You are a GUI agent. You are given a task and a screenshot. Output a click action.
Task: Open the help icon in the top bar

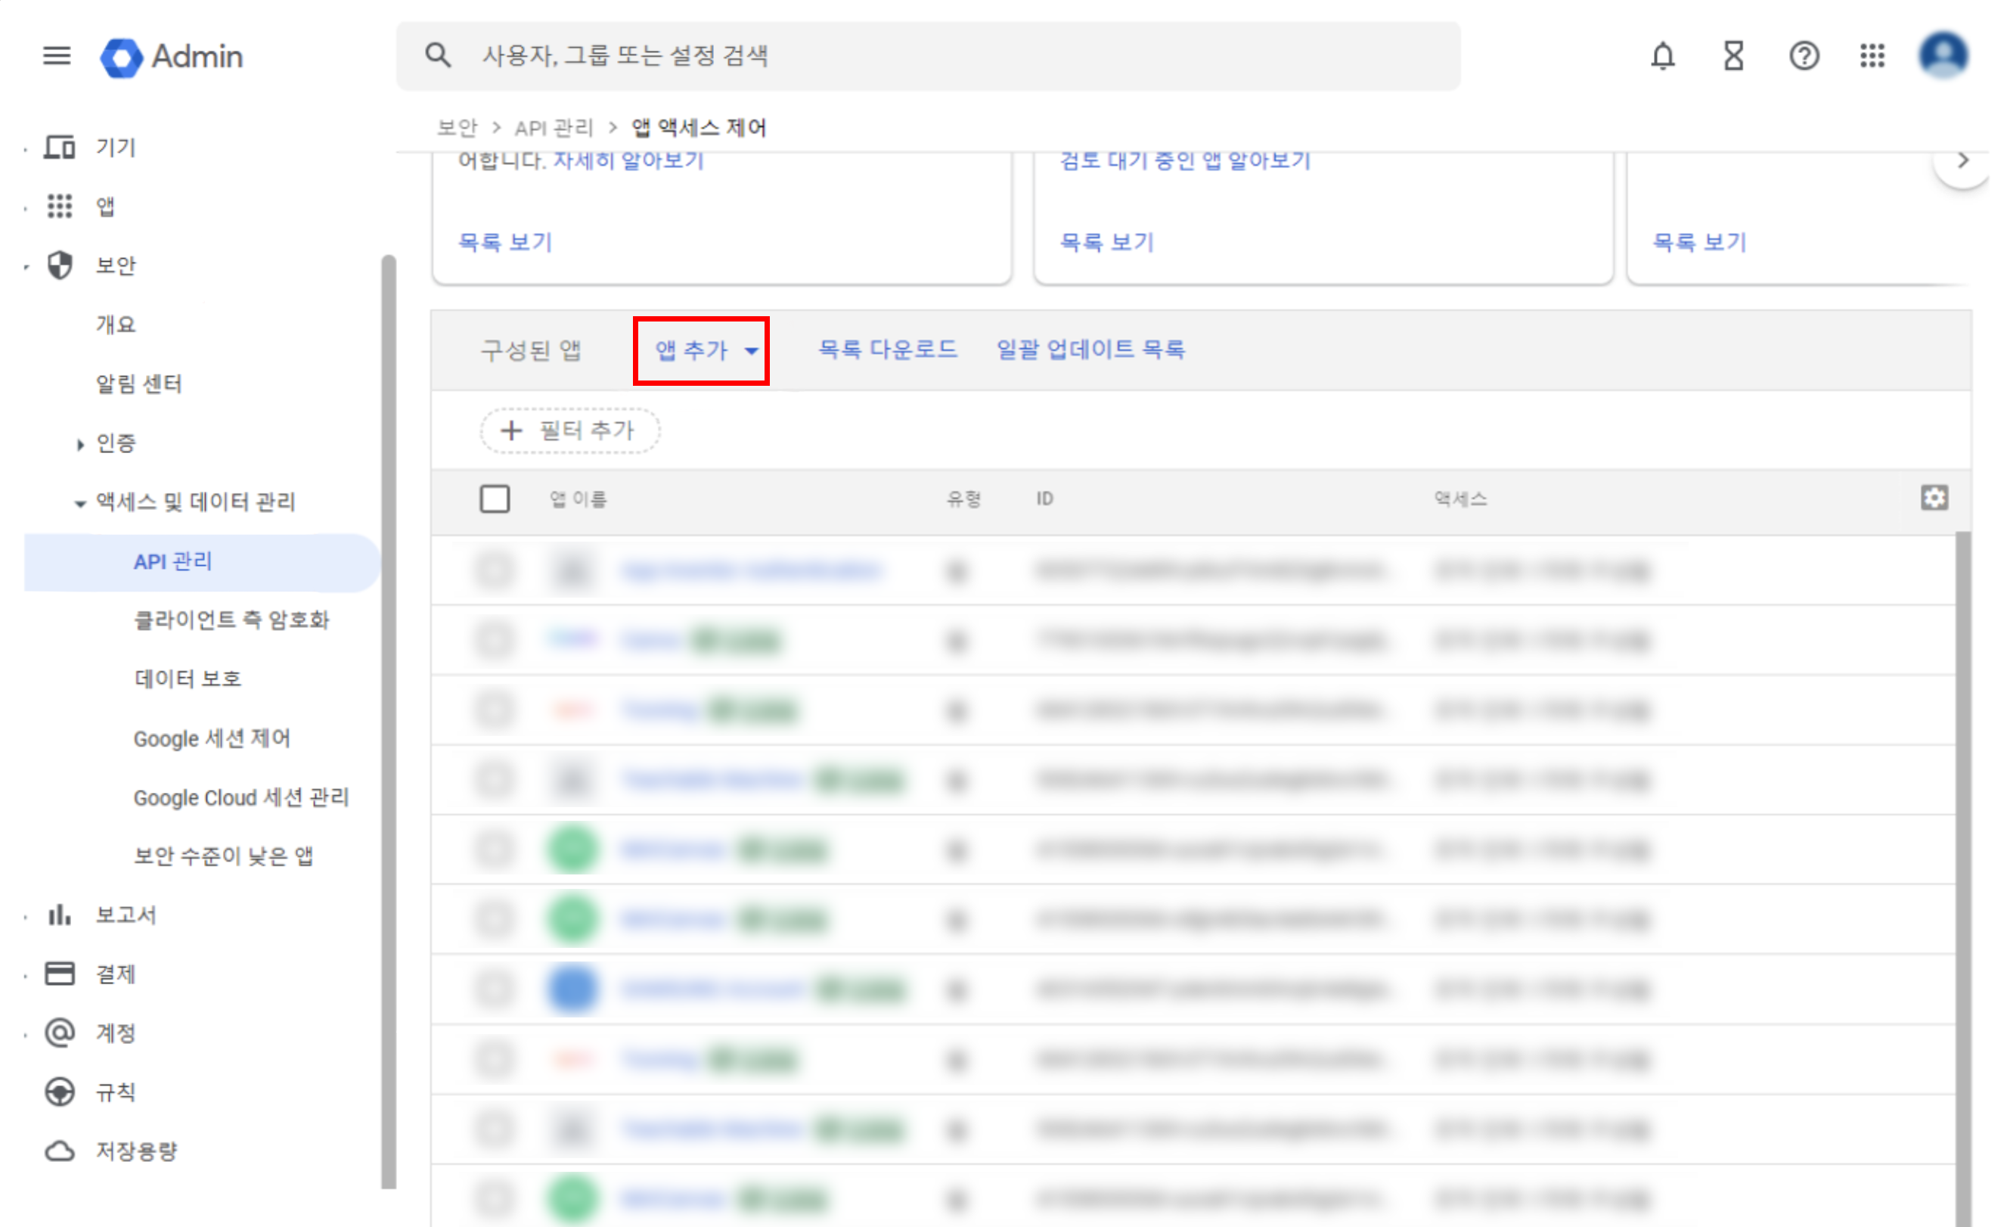pos(1804,55)
